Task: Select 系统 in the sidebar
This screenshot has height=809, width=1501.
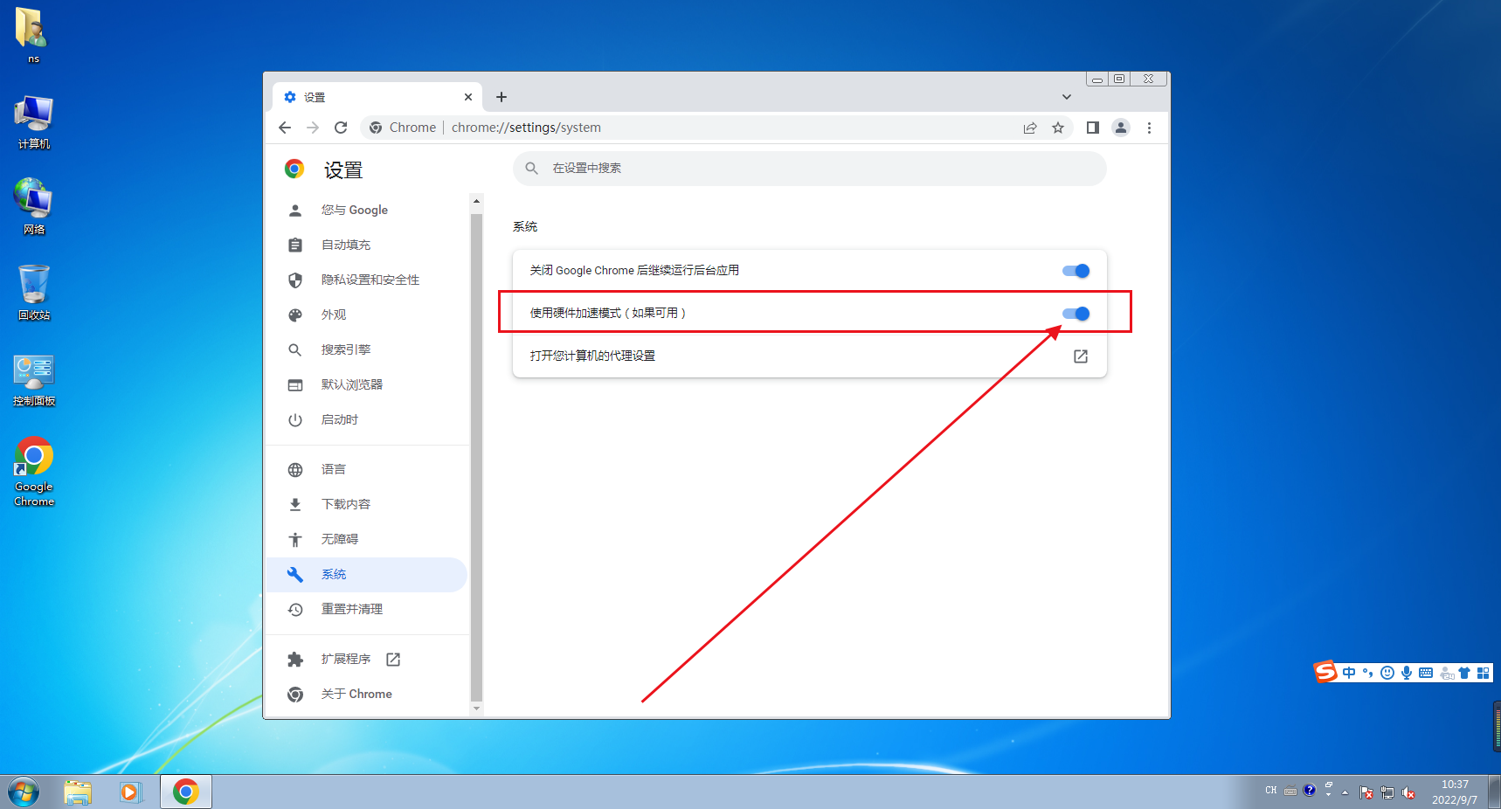Action: (x=368, y=575)
